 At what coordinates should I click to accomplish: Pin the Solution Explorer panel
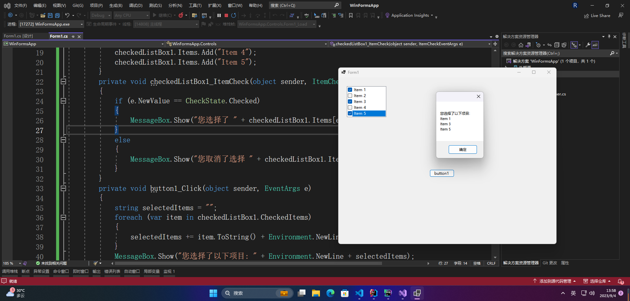pos(609,36)
